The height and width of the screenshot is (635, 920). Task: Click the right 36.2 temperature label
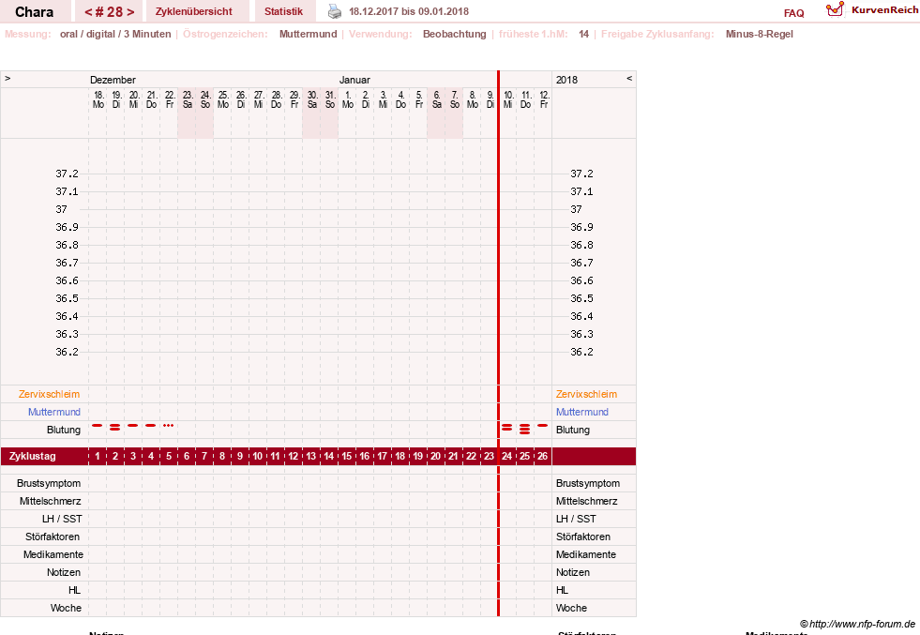point(581,352)
